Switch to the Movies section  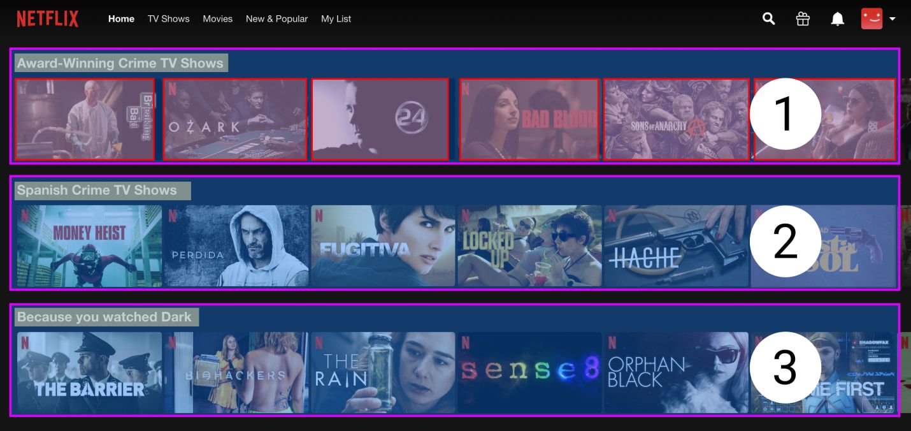coord(218,19)
